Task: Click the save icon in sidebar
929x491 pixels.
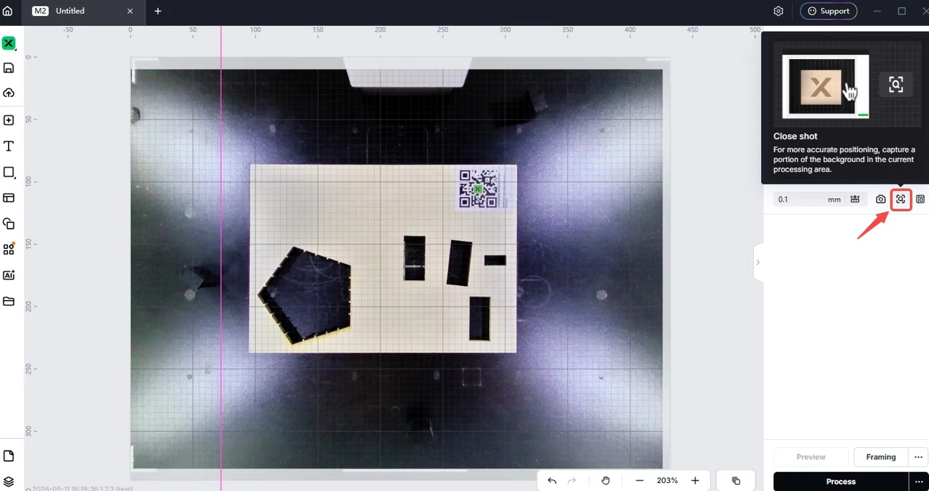Action: point(9,68)
